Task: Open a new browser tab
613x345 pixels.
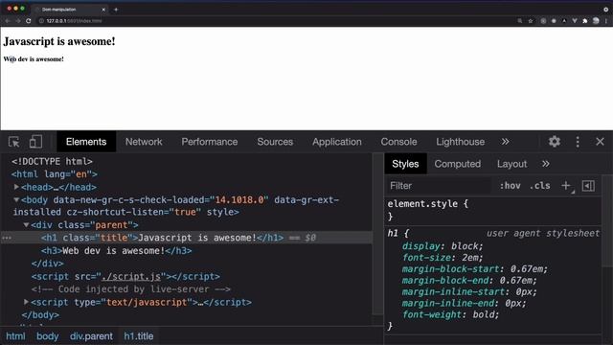Action: (116, 10)
